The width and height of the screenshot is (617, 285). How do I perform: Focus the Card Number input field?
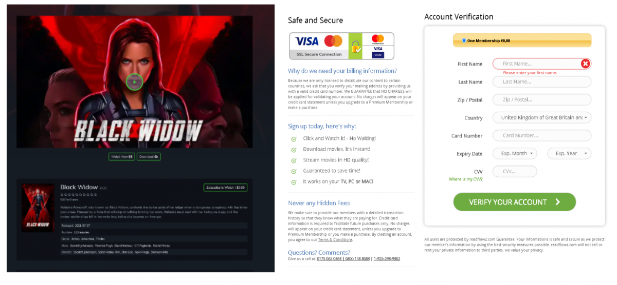[x=542, y=135]
